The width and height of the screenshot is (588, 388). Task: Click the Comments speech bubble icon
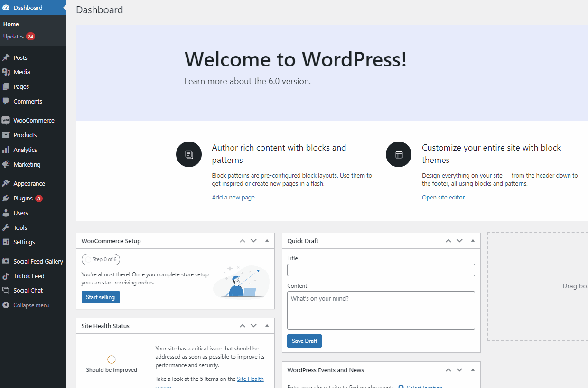point(6,101)
